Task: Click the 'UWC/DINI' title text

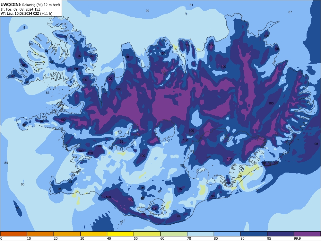Action: 11,5
